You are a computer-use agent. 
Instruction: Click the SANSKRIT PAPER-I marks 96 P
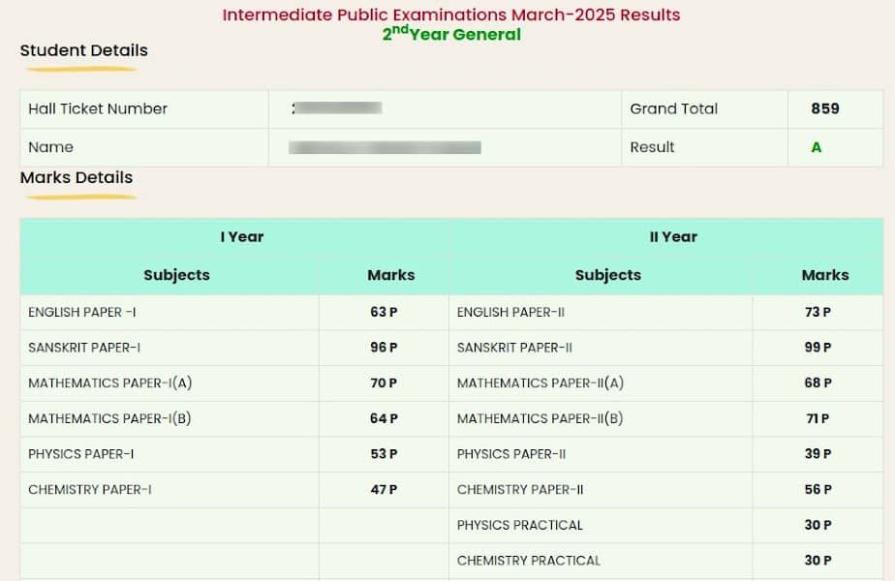point(384,348)
